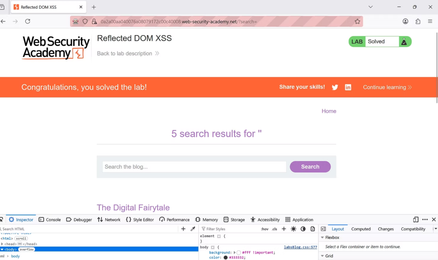Show the list of all tabs

click(370, 7)
